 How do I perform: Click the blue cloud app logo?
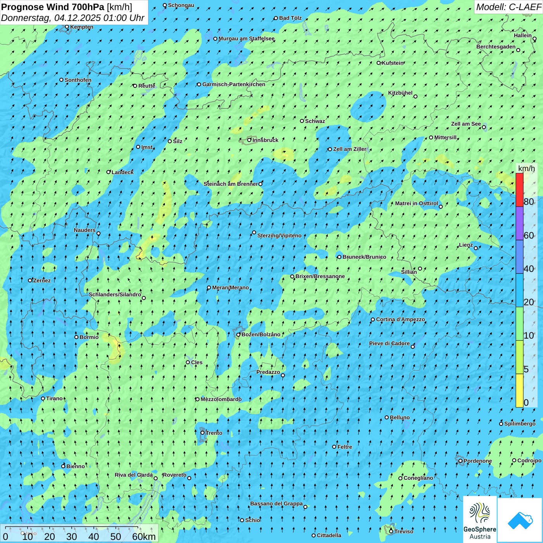[520, 520]
